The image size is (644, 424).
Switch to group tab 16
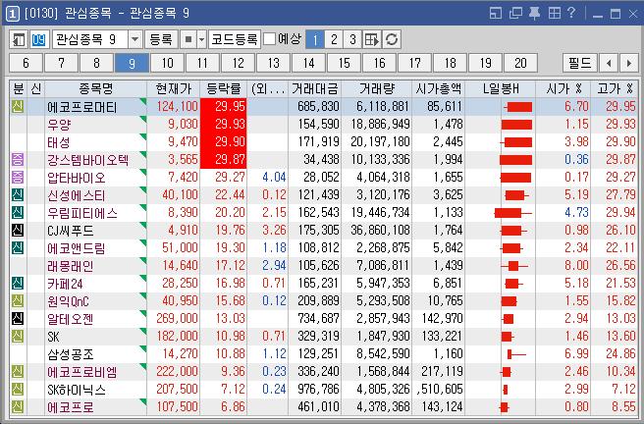click(x=379, y=63)
